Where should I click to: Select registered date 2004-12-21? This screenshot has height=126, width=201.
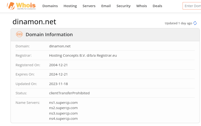tap(58, 65)
